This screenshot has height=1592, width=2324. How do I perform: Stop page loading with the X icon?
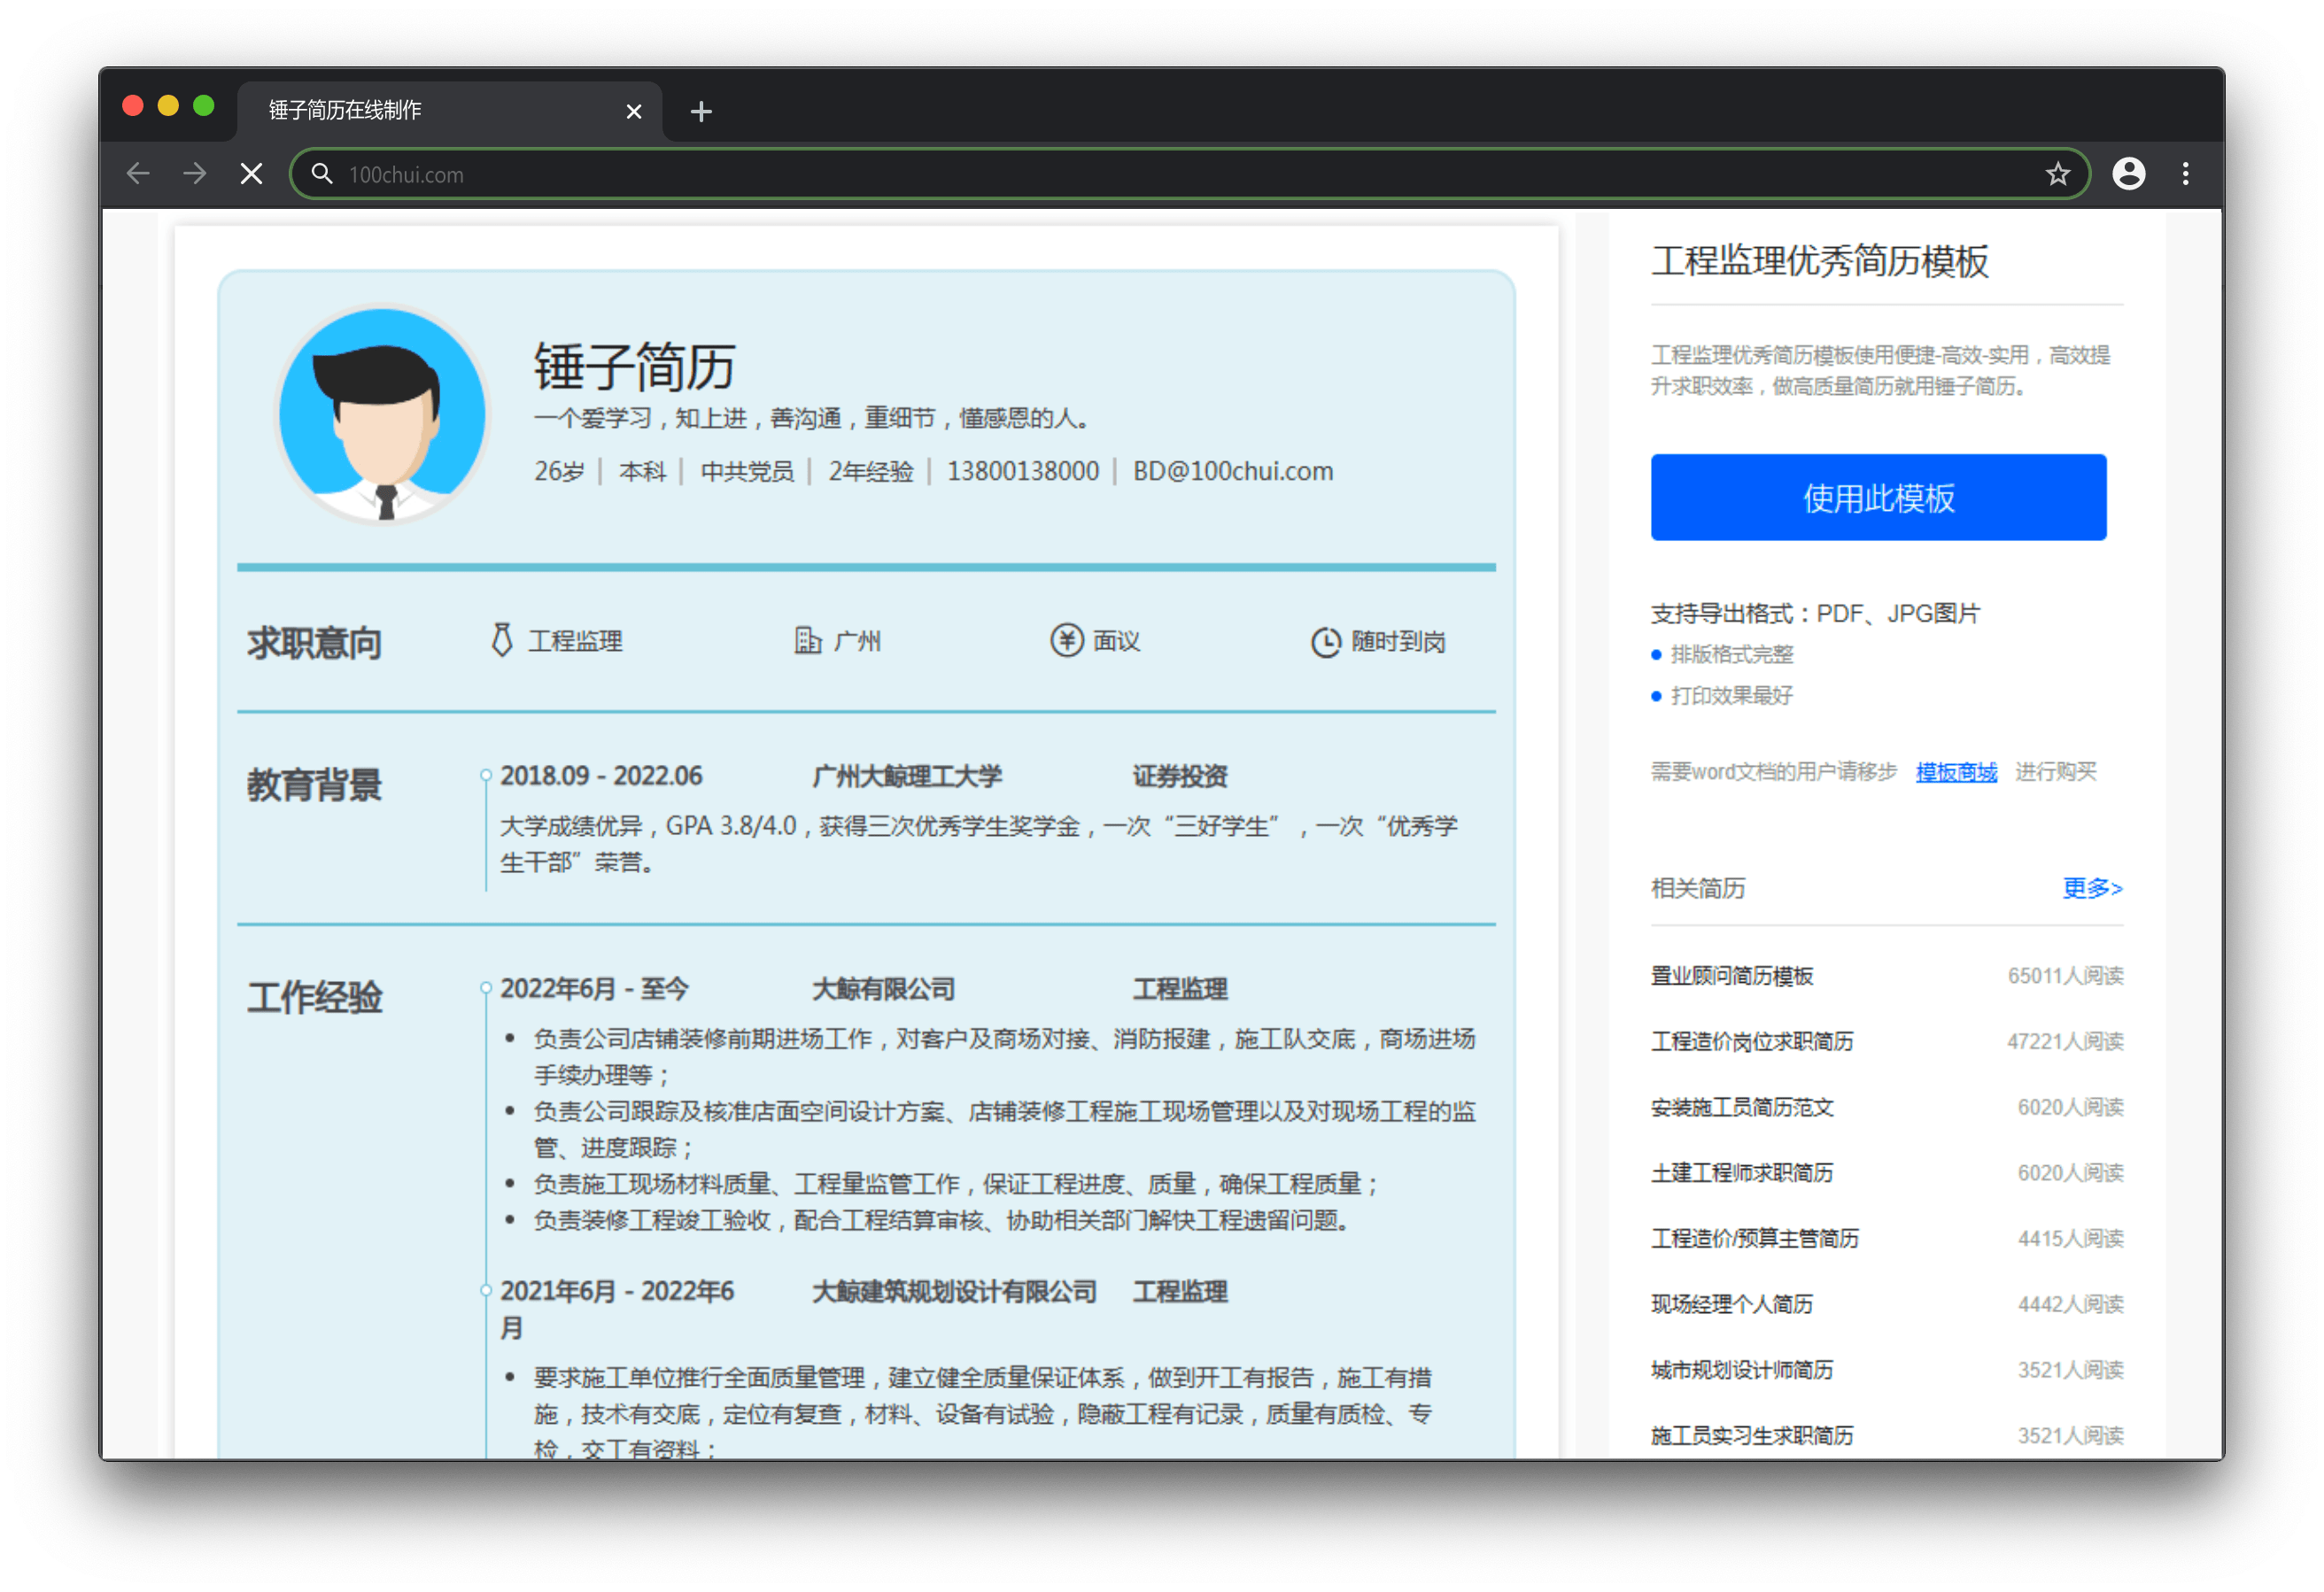tap(252, 174)
